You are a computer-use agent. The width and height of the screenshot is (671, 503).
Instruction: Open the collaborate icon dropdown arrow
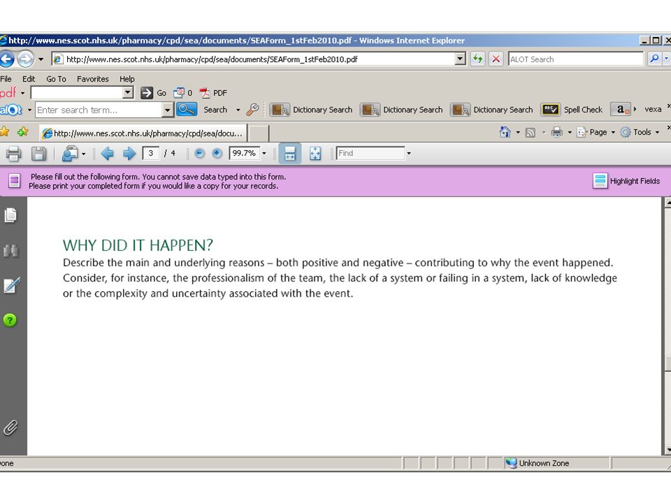point(83,154)
